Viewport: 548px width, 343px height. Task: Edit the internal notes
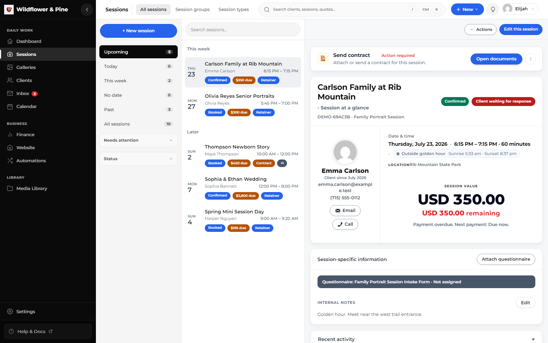click(525, 303)
